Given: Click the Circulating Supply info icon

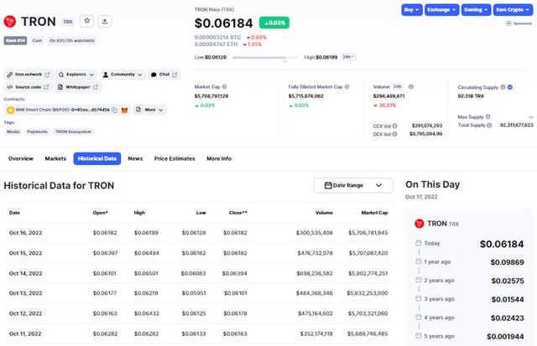Looking at the screenshot, I should (x=503, y=87).
